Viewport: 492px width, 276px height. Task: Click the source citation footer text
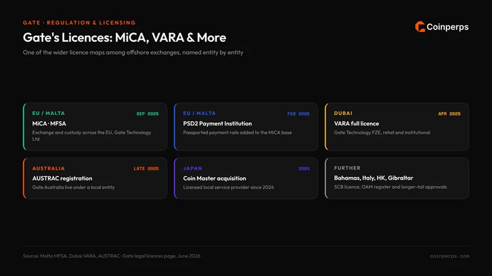112,256
